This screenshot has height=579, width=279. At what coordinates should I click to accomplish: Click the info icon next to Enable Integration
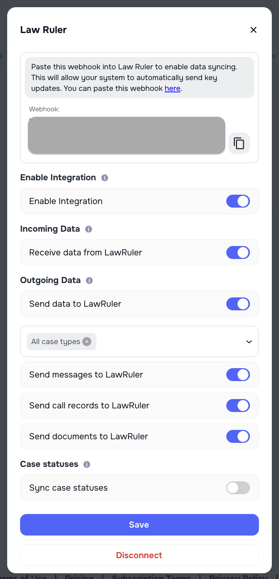[x=104, y=177]
